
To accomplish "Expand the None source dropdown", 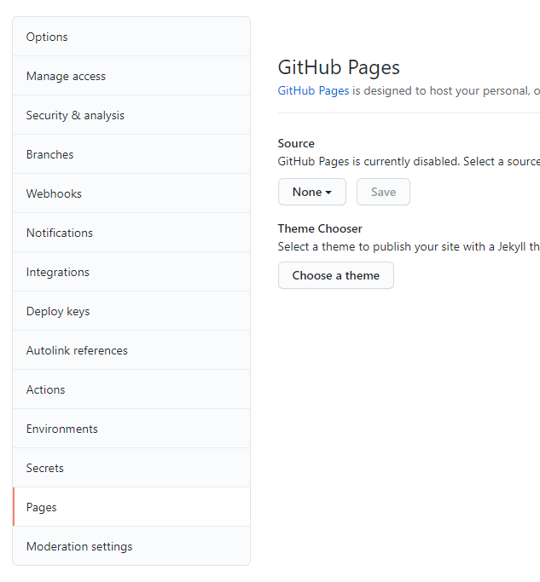I will [311, 192].
